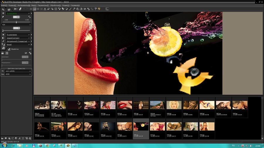
Task: Toggle the checkbox in Обработка panel
Action: pyautogui.click(x=26, y=53)
